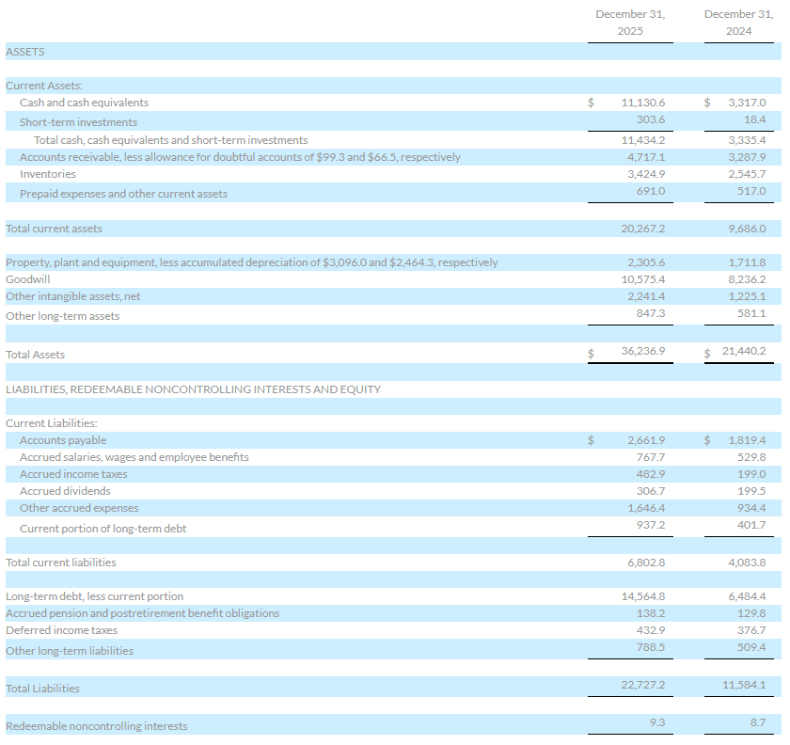Click the Other intangible assets, net label
790x745 pixels.
[73, 296]
